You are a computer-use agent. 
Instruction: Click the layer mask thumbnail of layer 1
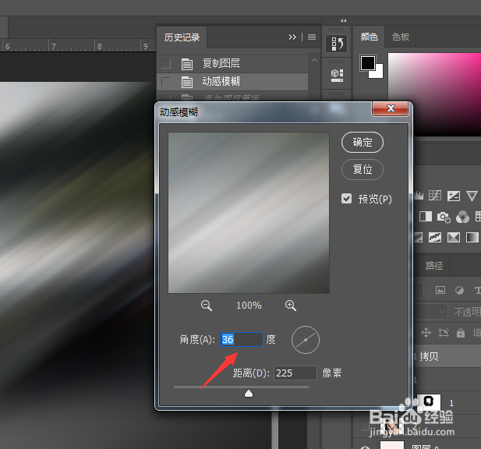[x=429, y=401]
